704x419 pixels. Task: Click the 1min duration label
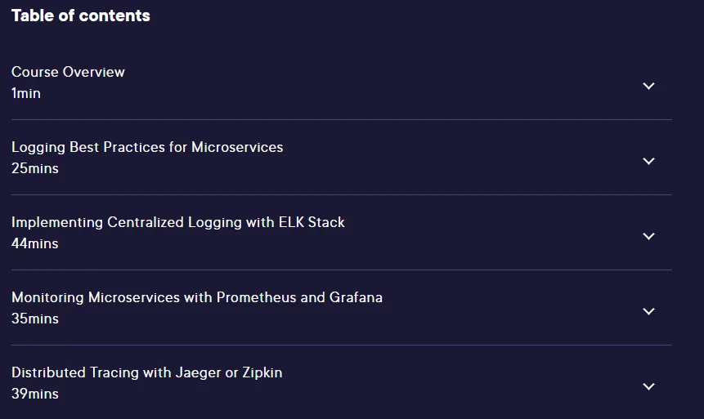(x=26, y=93)
